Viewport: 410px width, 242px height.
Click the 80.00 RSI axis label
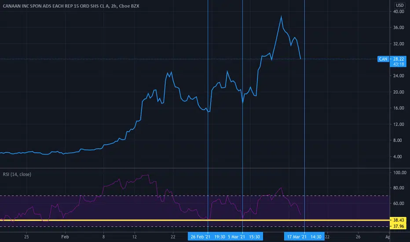click(x=399, y=188)
